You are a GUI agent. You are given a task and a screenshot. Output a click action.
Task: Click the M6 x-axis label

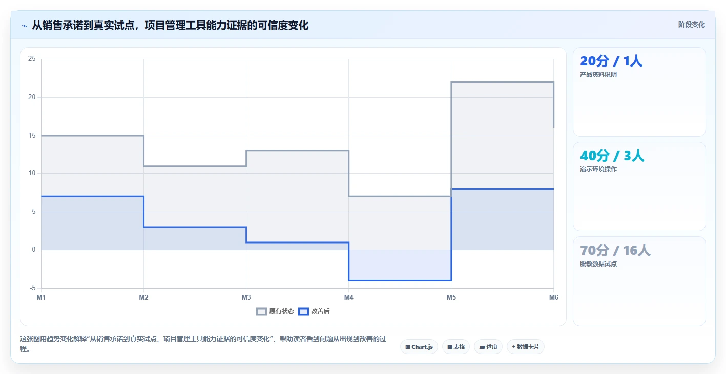click(x=553, y=297)
